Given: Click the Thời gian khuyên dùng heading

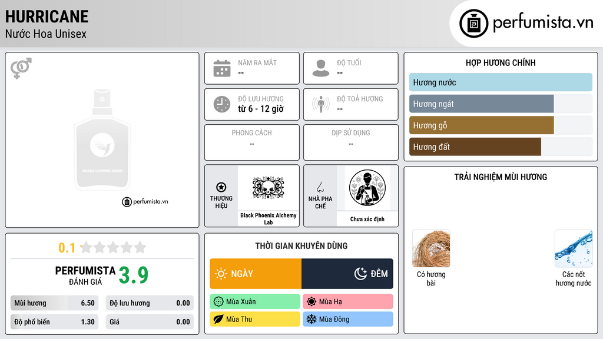Looking at the screenshot, I should pyautogui.click(x=301, y=246).
